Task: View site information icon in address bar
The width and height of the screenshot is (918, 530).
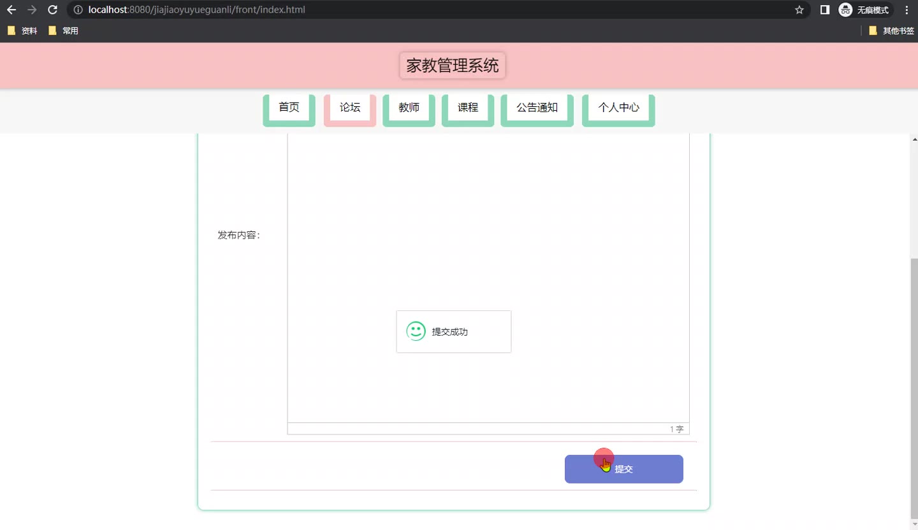Action: click(78, 10)
